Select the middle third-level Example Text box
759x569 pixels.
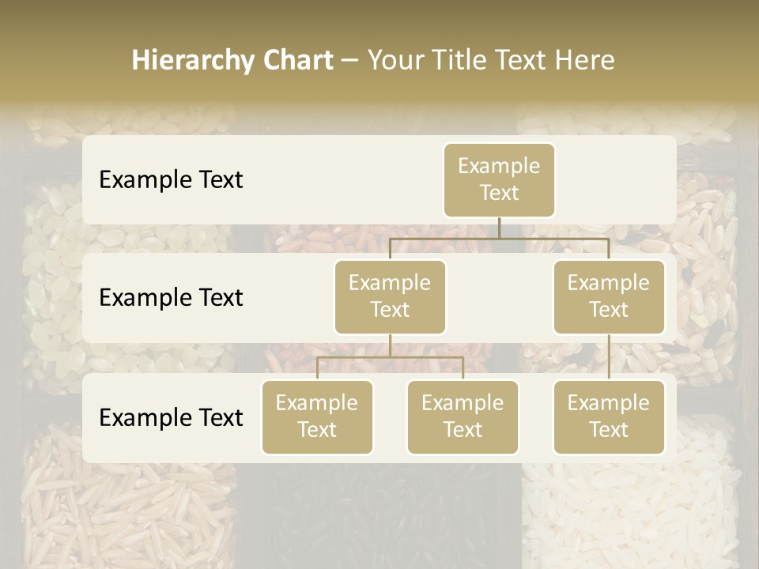(x=463, y=416)
